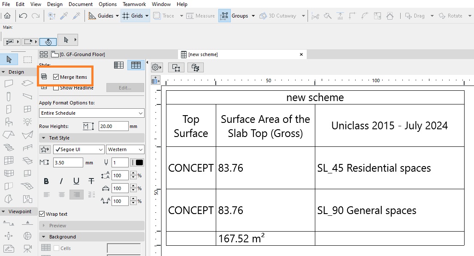474x256 pixels.
Task: Click the Home icon in the toolbar
Action: pos(7,15)
